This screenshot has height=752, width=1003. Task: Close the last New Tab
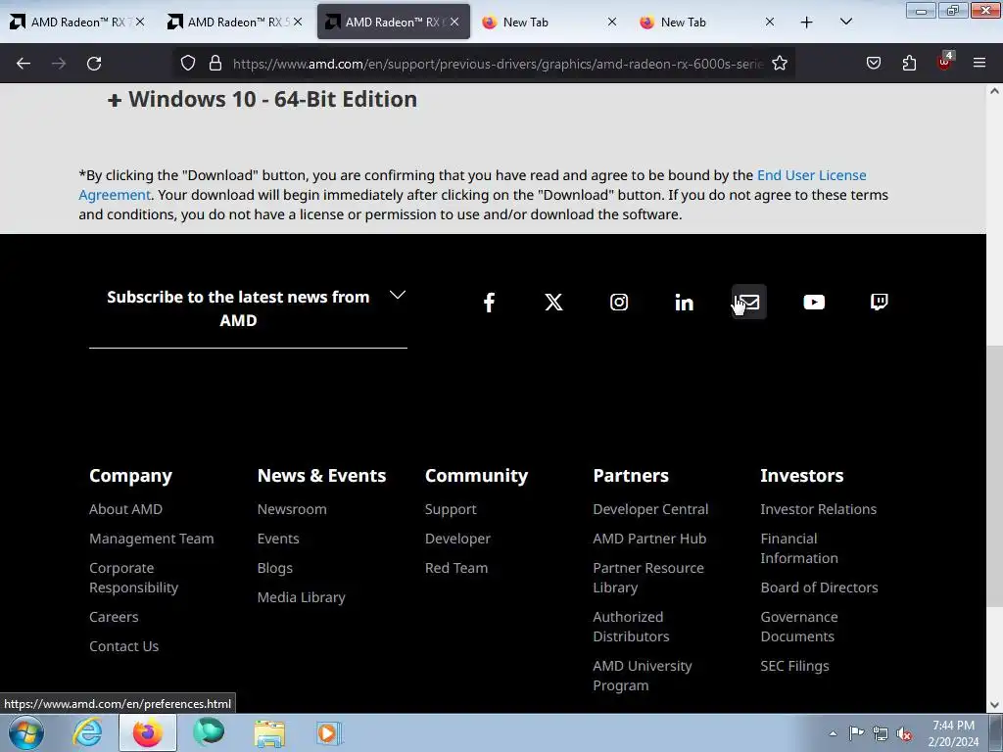(x=770, y=23)
